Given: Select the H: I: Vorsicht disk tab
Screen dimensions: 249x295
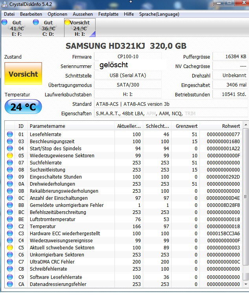Looking at the screenshot, I should (80, 28).
